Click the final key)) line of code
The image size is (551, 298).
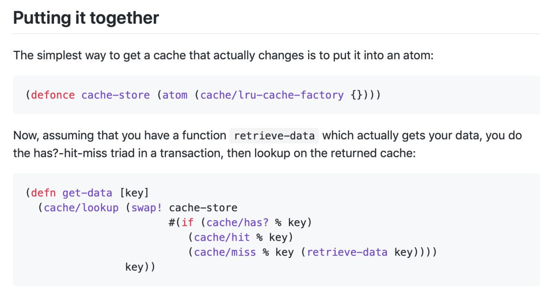click(140, 267)
